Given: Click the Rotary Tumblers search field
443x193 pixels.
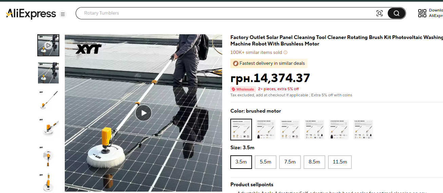Looking at the screenshot, I should 224,13.
